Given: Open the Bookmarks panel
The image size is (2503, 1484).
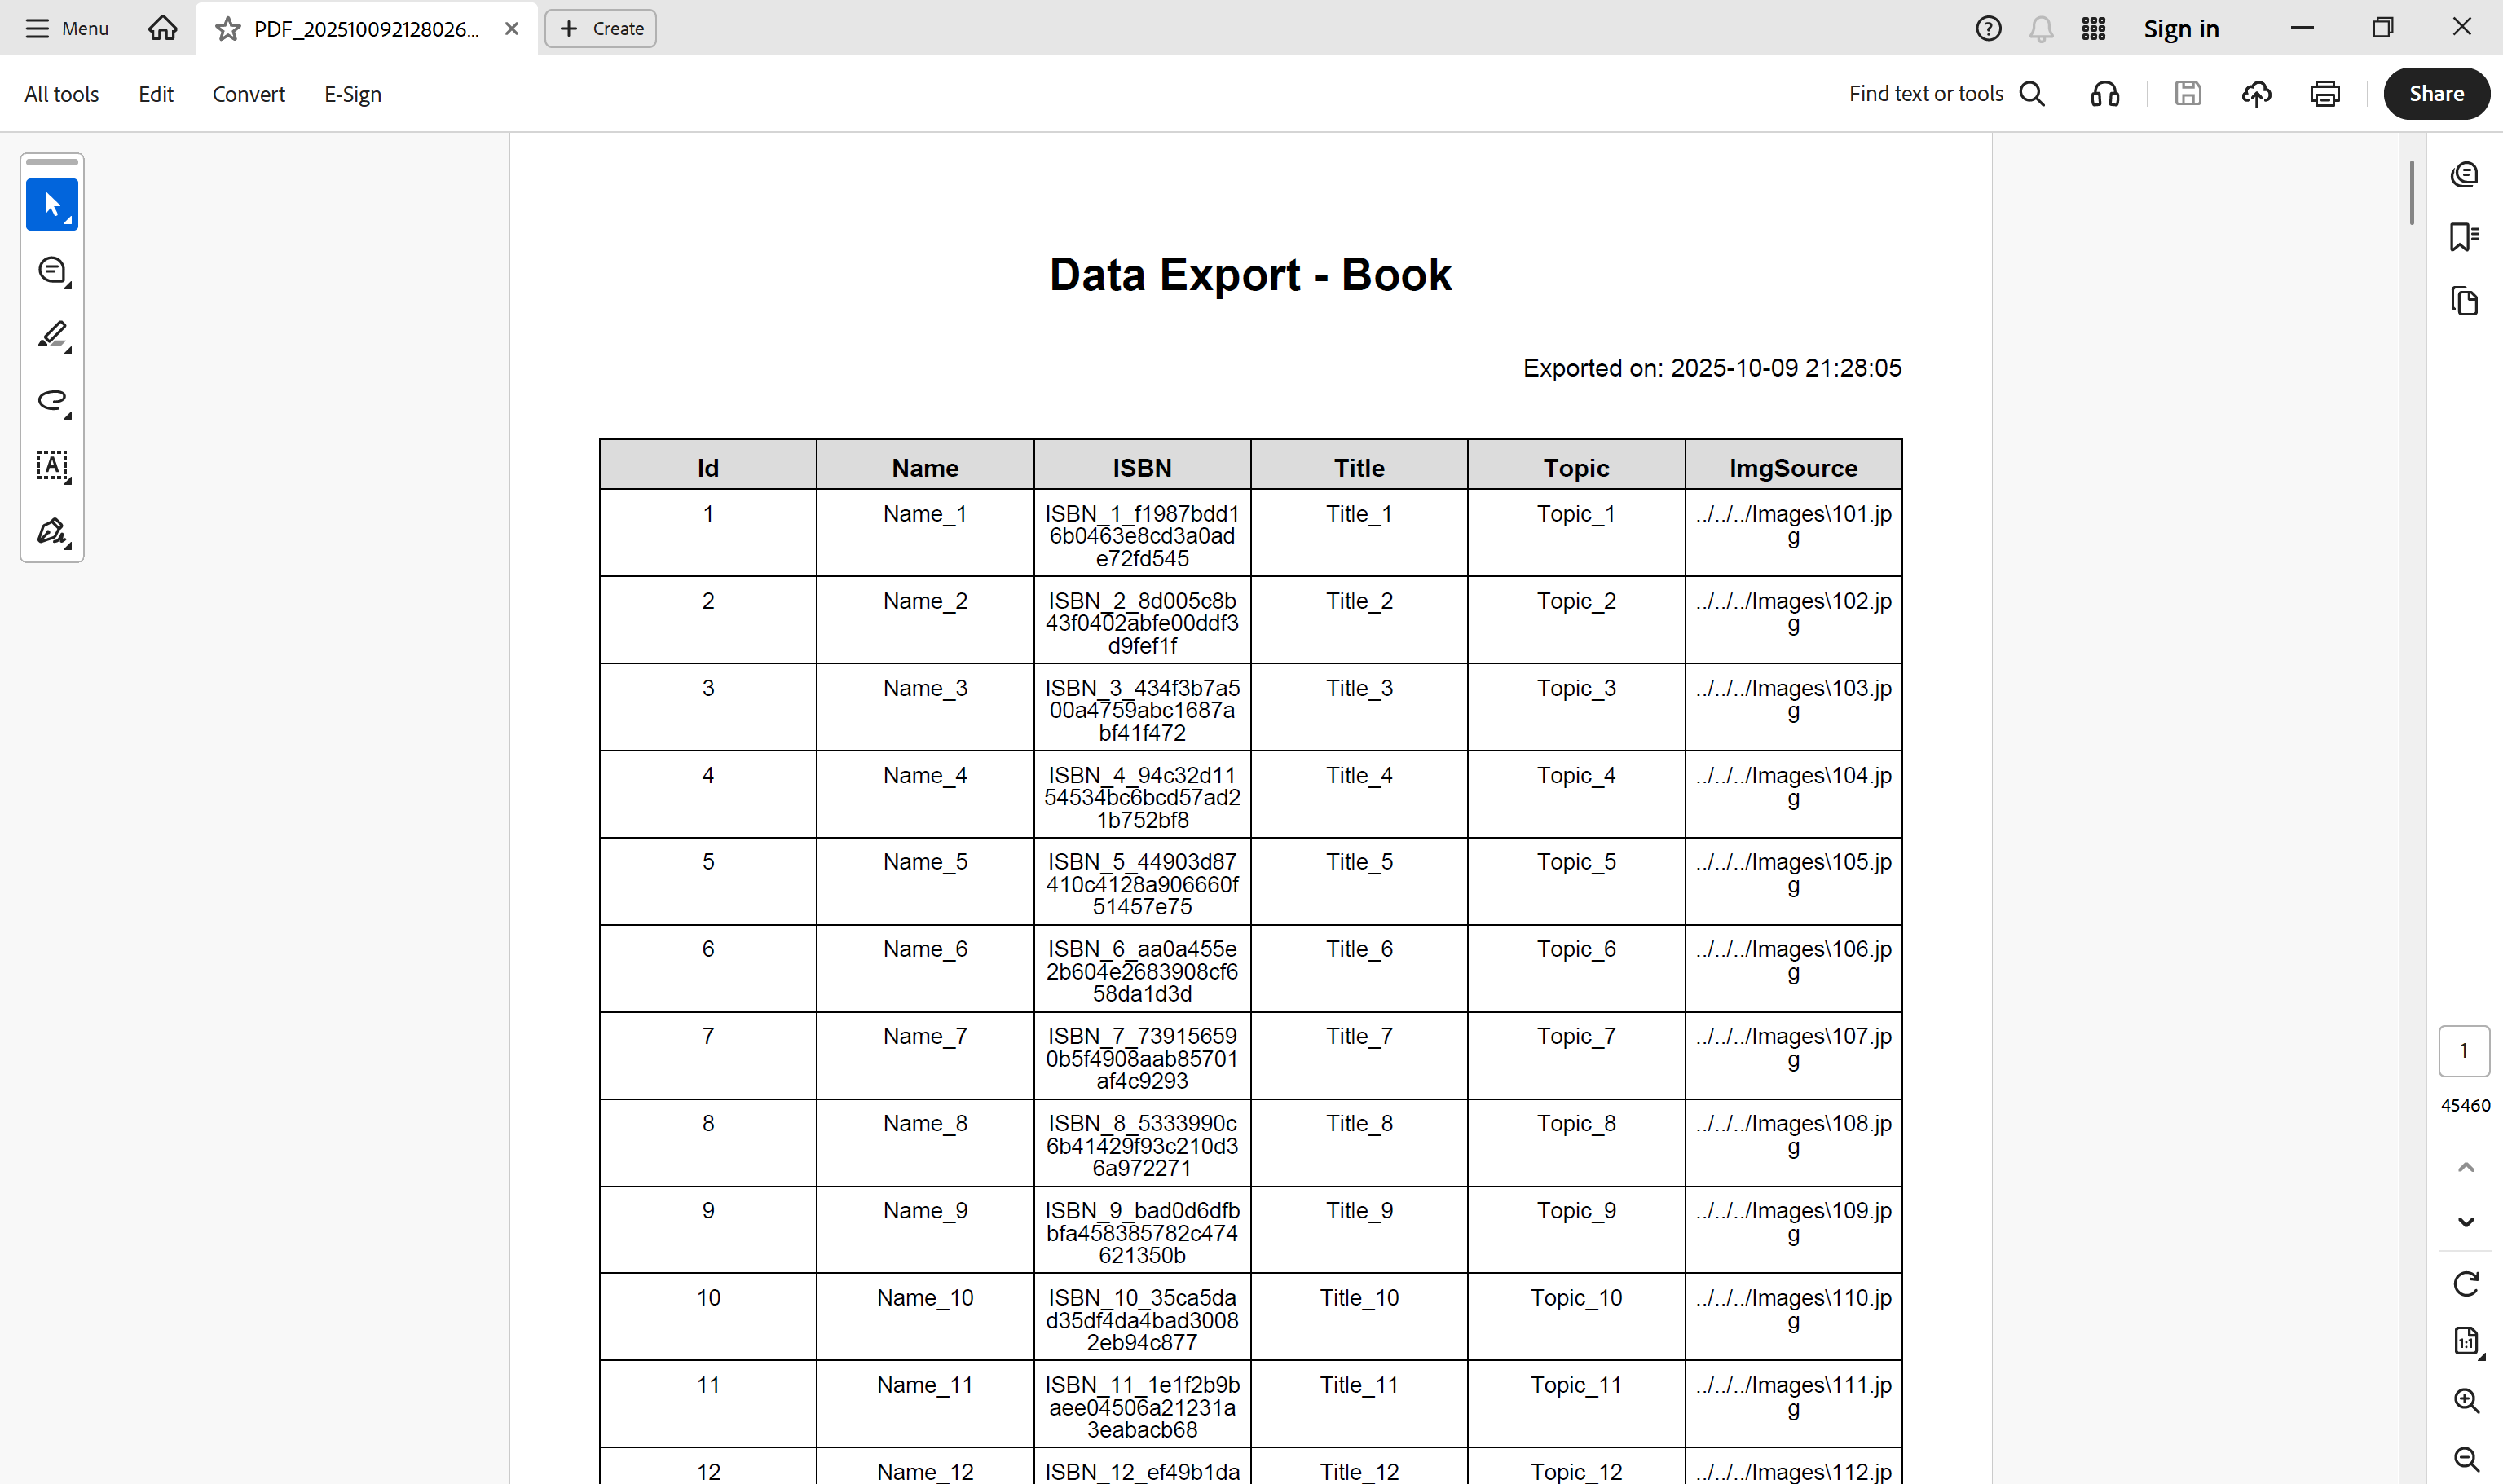Looking at the screenshot, I should pos(2465,237).
